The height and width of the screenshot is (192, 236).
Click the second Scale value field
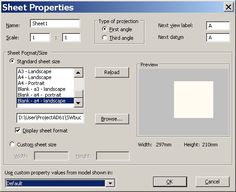[x=71, y=37]
